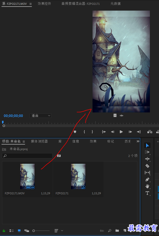Switch to the 元数据 tab
The image size is (159, 236).
coord(116,4)
